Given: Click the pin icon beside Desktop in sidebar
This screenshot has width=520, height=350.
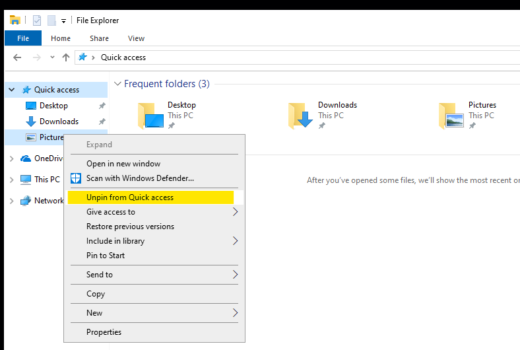Looking at the screenshot, I should pos(102,106).
